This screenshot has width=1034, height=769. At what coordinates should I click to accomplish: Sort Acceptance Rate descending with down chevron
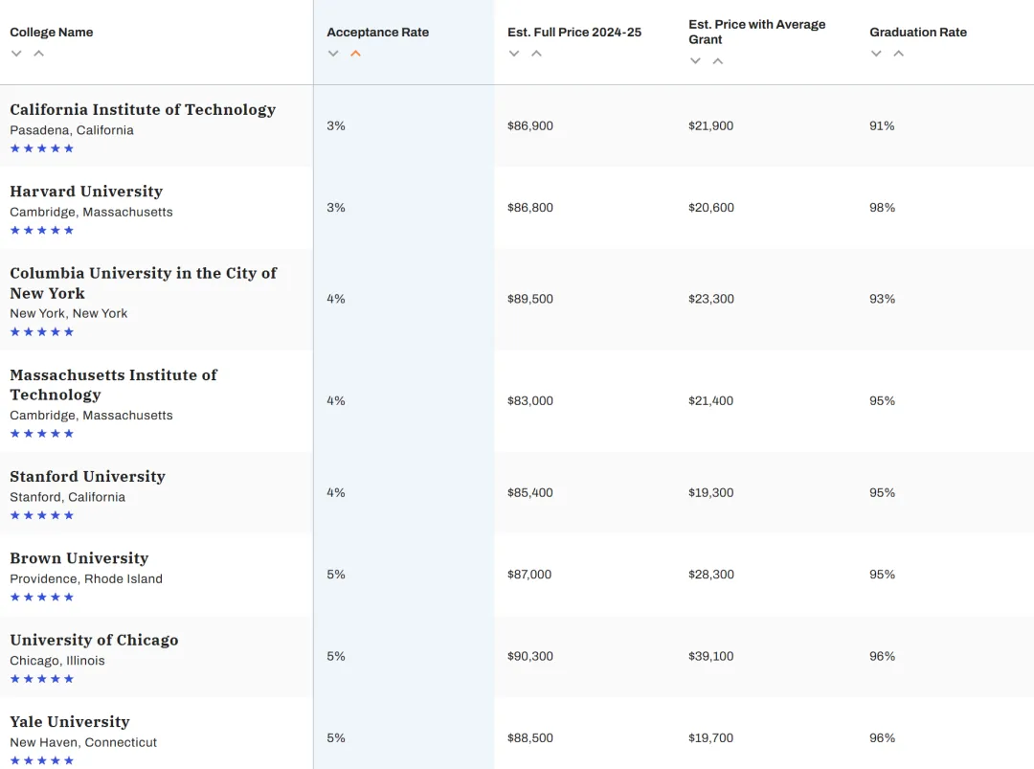point(333,54)
